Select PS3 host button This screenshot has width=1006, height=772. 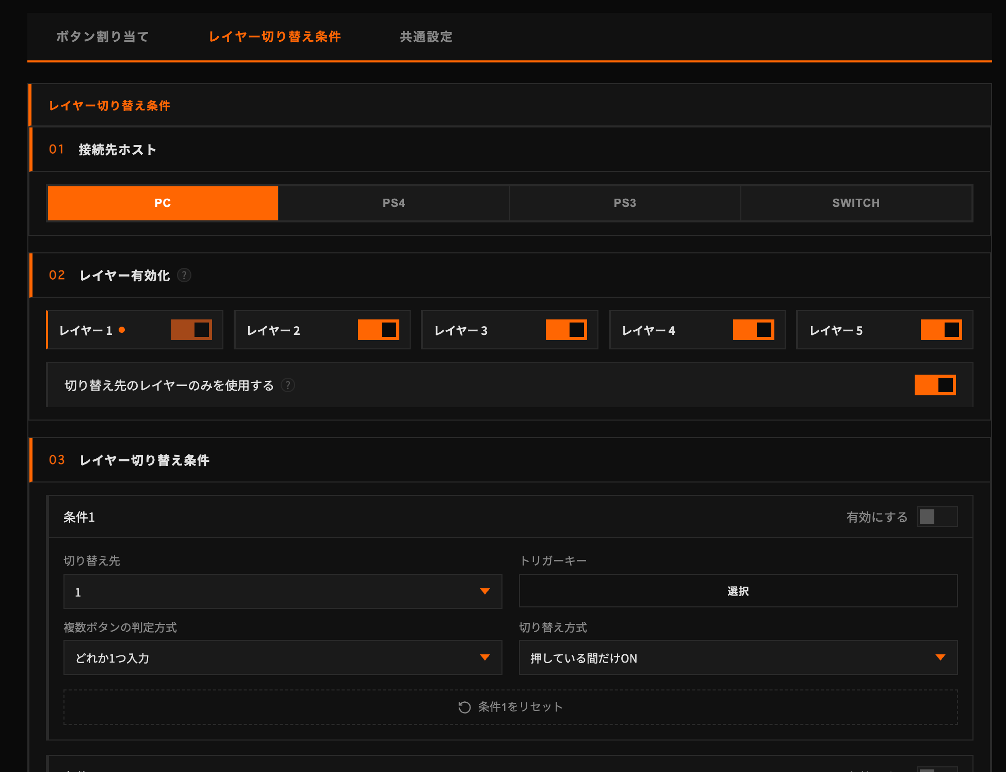pyautogui.click(x=625, y=203)
